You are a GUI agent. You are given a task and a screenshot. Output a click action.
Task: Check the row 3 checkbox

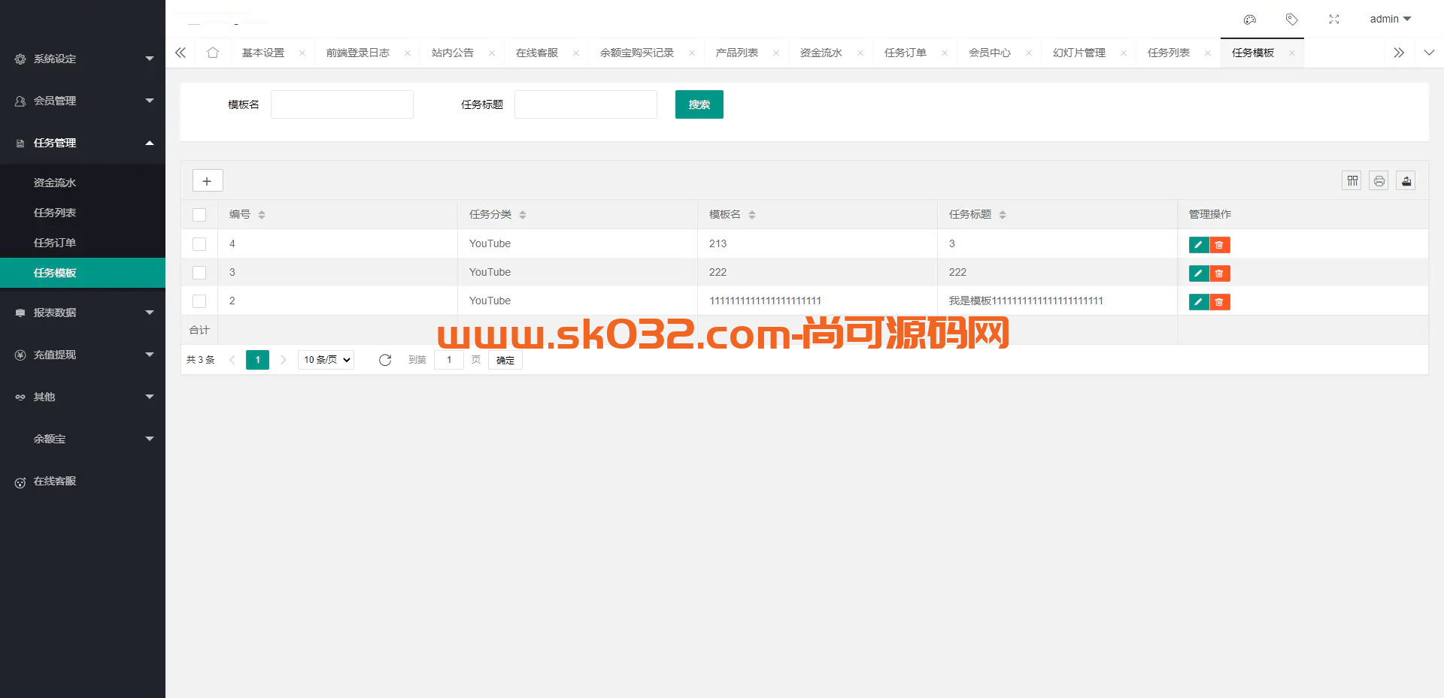click(x=199, y=273)
